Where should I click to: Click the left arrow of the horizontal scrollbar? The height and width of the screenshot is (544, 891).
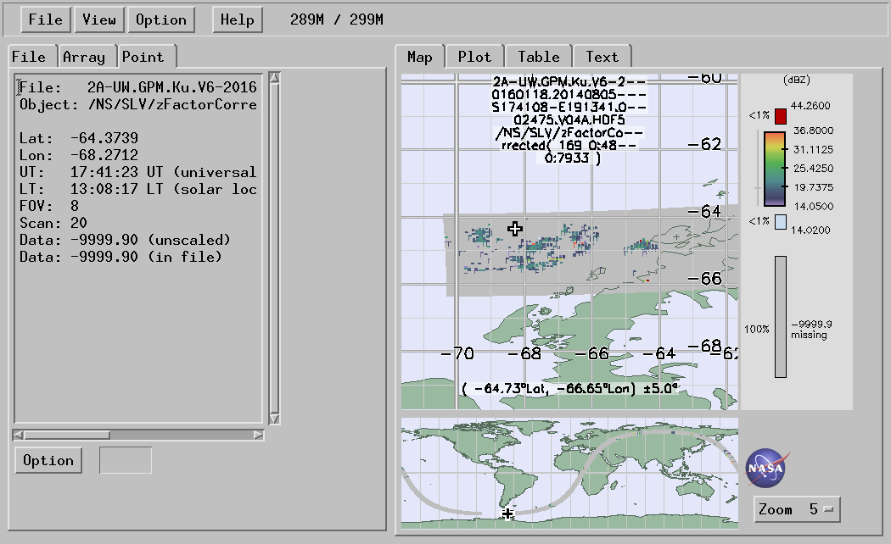[x=18, y=435]
